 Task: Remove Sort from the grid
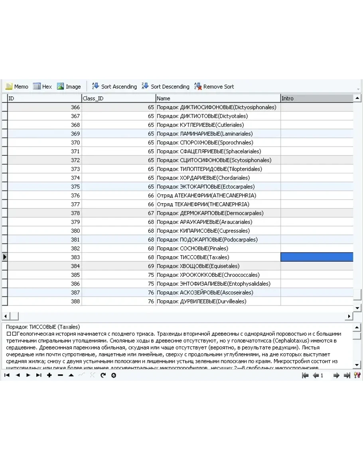214,86
